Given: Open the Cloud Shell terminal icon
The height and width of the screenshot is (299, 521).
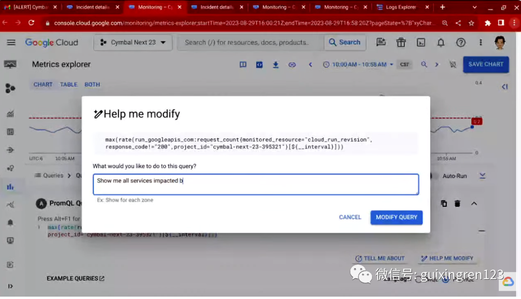Looking at the screenshot, I should click(421, 42).
